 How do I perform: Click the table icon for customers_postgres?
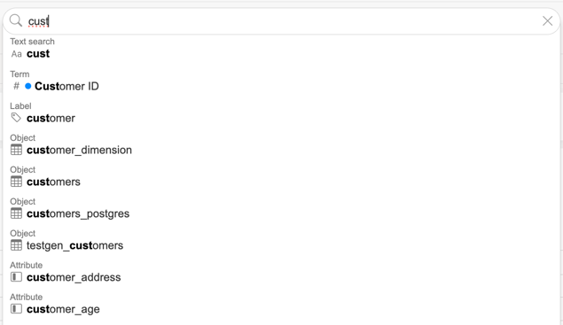[x=16, y=213]
